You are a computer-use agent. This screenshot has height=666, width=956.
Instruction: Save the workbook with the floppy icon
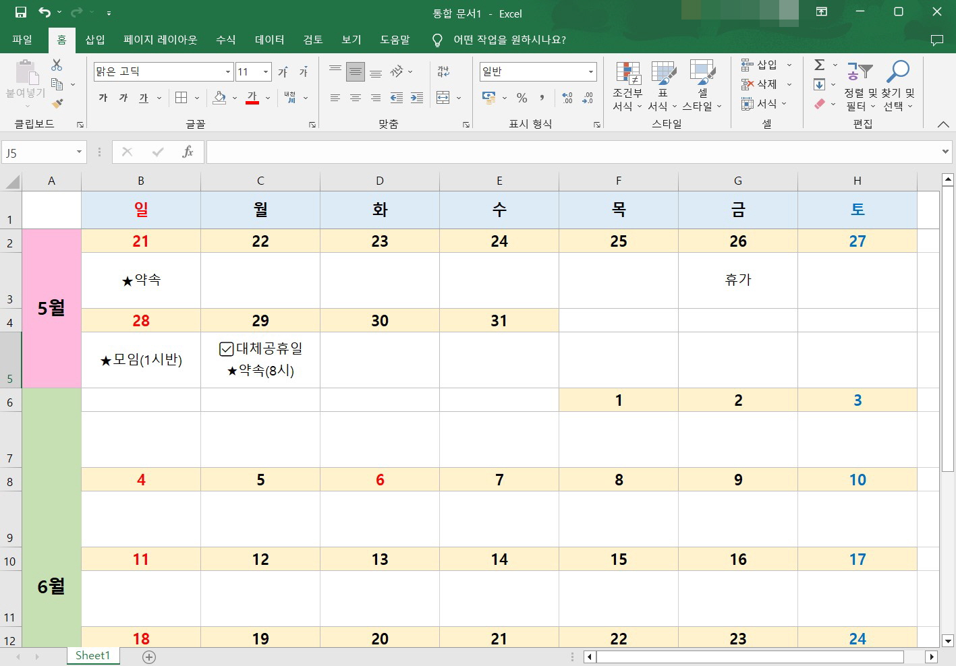pos(21,12)
